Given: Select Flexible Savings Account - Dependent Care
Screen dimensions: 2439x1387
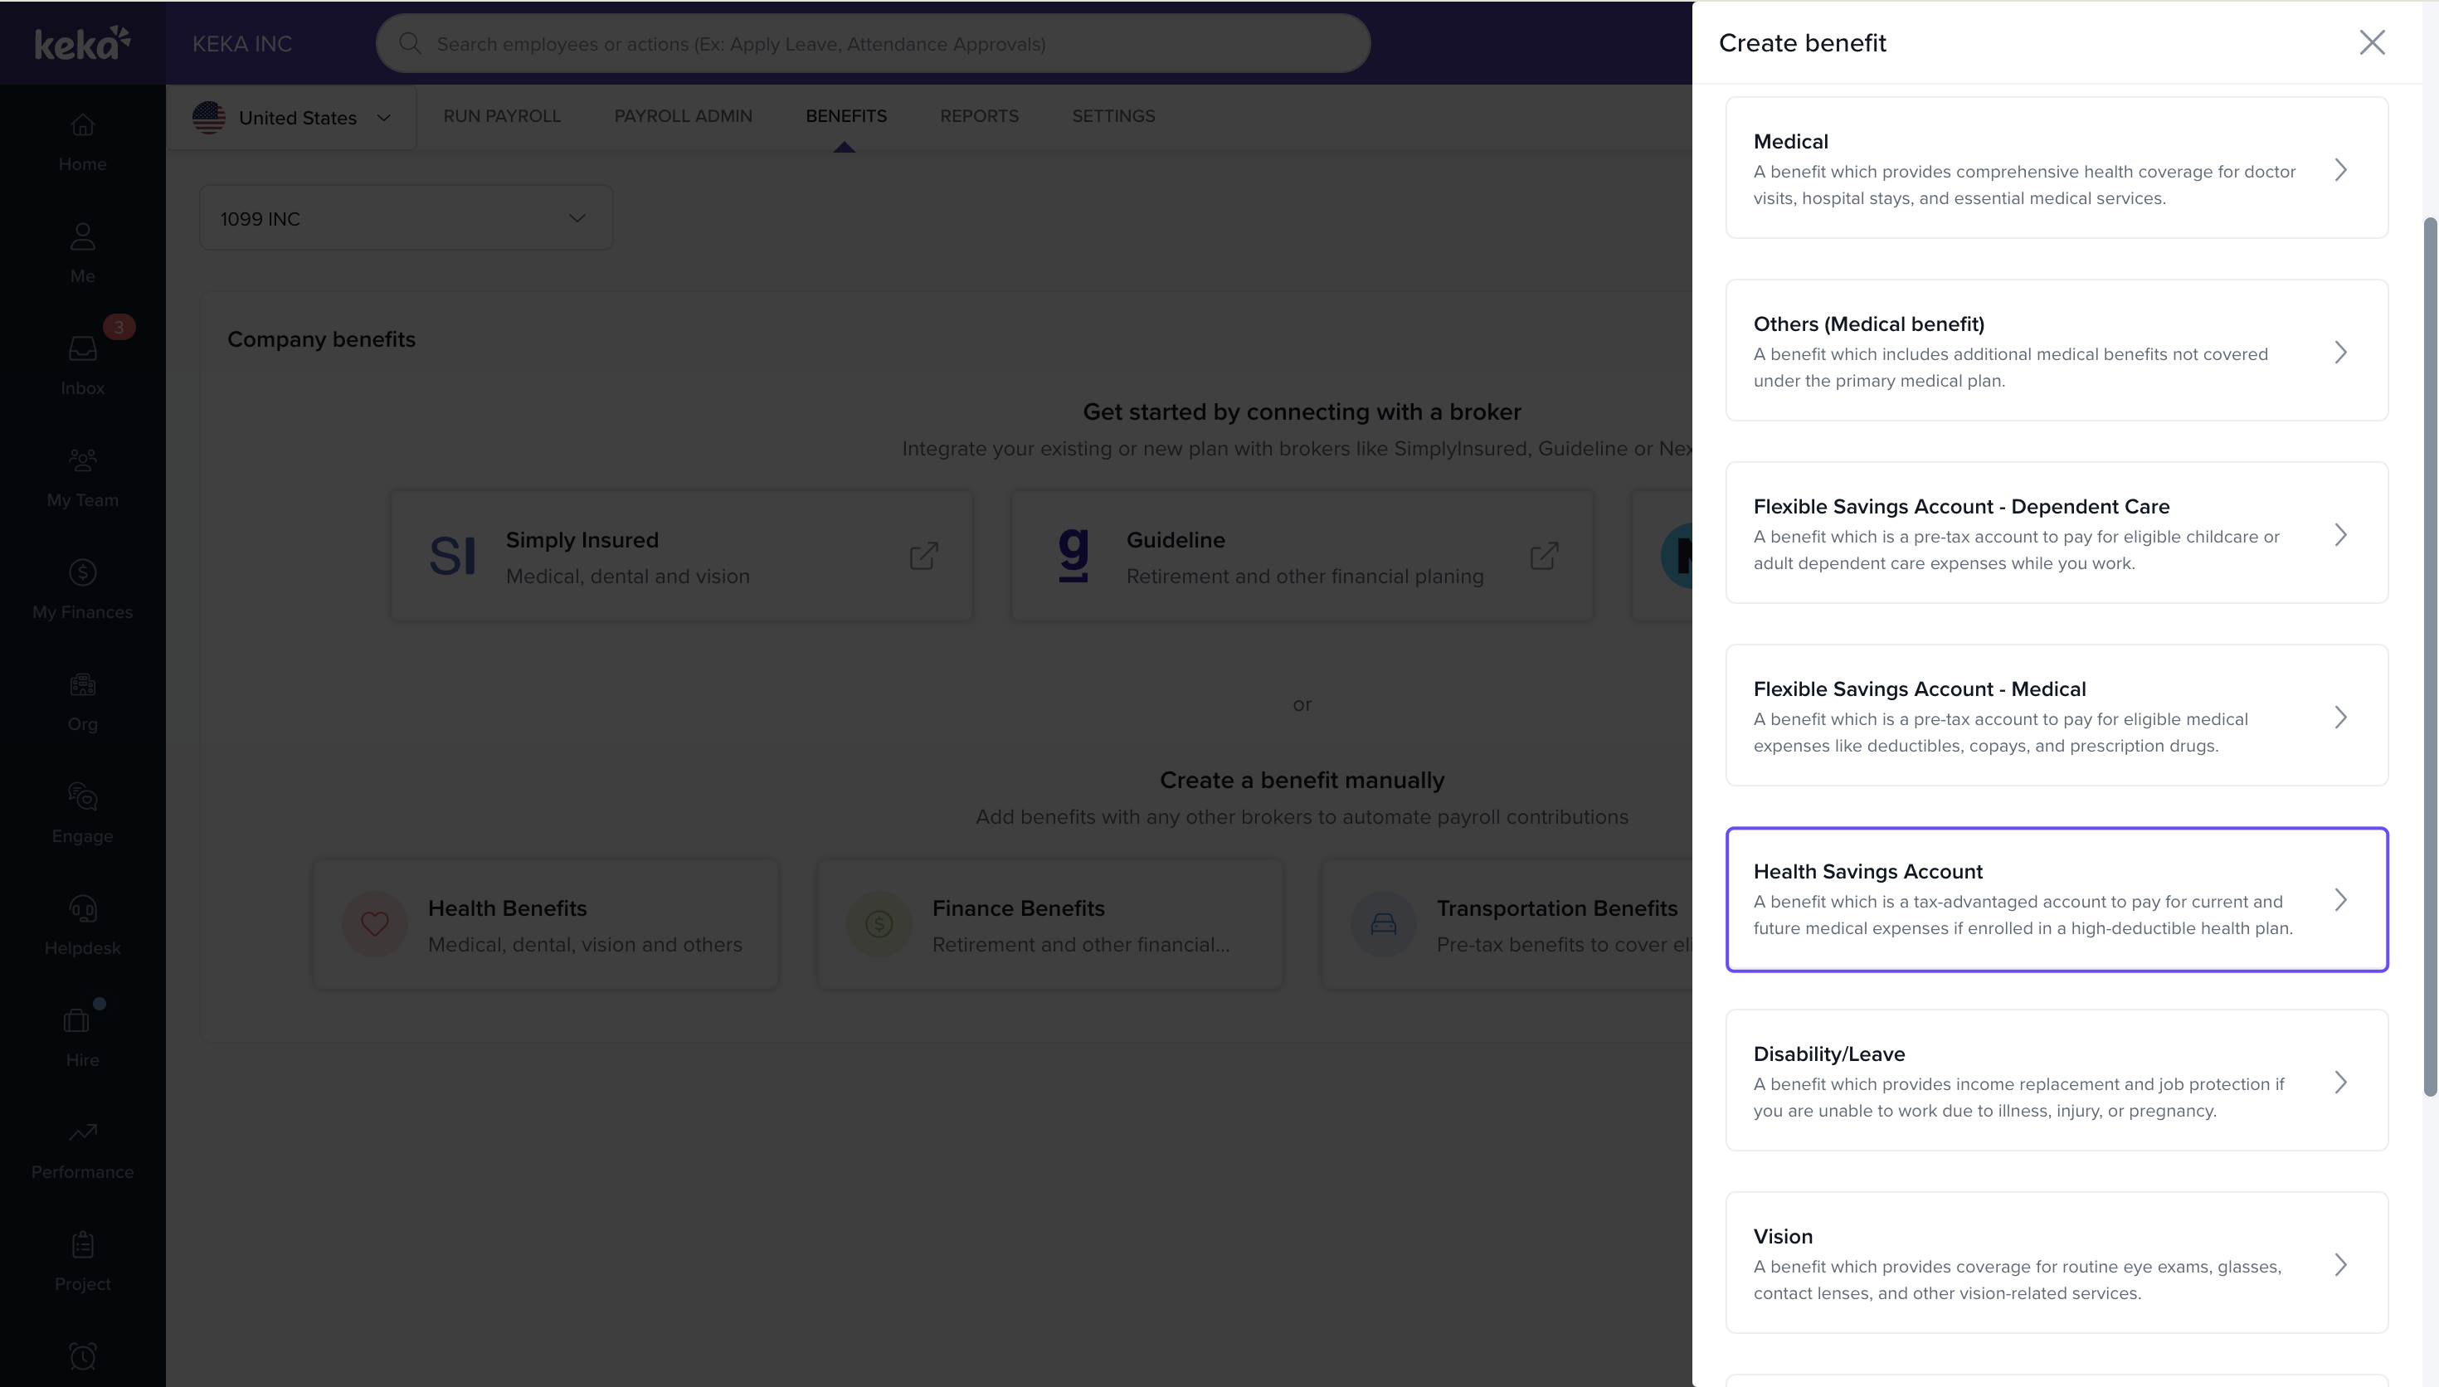Looking at the screenshot, I should coord(2055,533).
